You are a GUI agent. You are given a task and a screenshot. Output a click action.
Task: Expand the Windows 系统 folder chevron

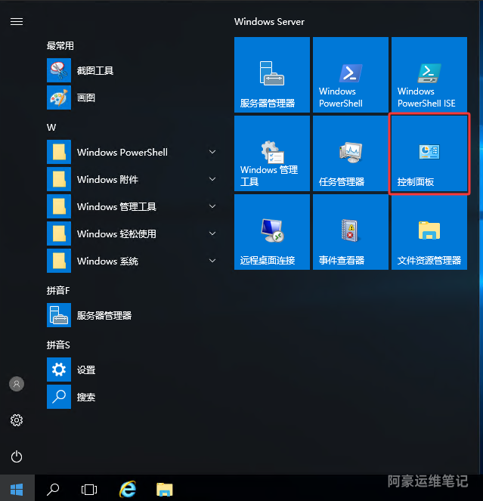click(x=212, y=261)
